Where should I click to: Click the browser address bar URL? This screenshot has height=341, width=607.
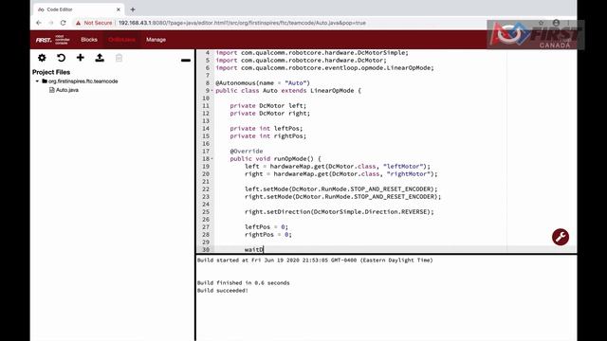pos(242,23)
